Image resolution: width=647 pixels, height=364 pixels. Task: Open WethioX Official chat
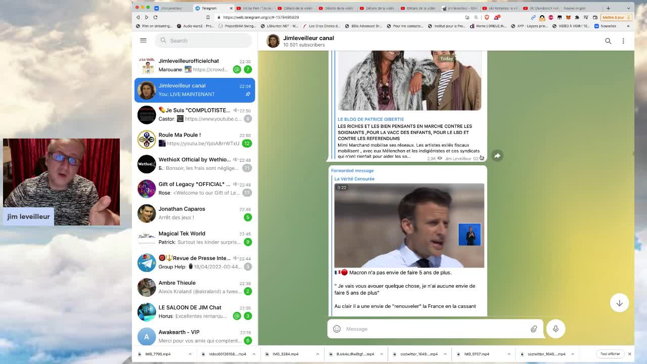195,164
